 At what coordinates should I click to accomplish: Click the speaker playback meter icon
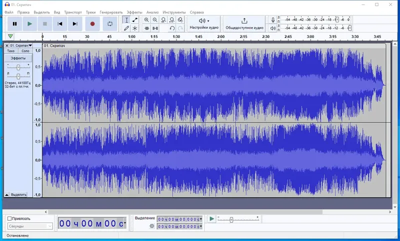pyautogui.click(x=273, y=28)
